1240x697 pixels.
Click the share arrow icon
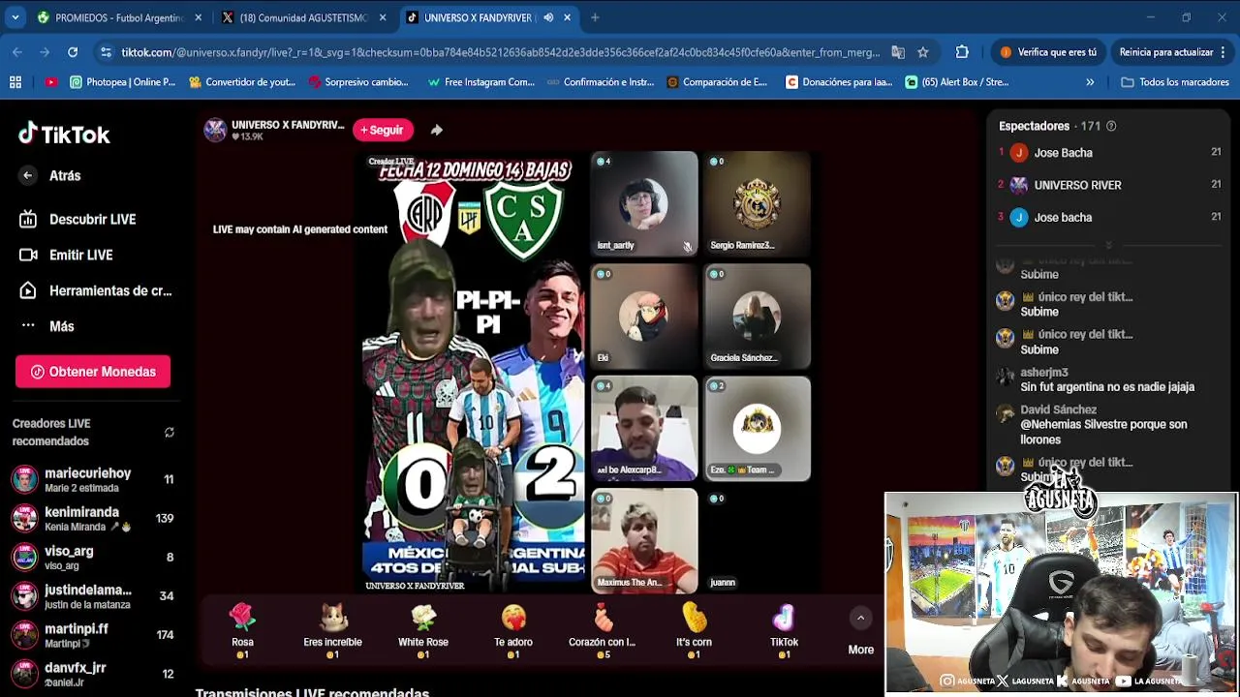click(437, 130)
